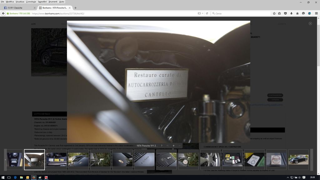Open the File menu

2,2
